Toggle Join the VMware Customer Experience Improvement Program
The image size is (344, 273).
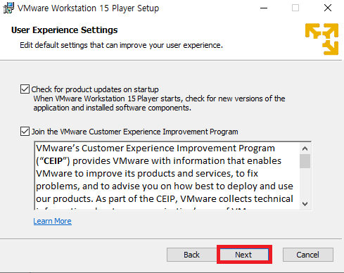coord(25,132)
